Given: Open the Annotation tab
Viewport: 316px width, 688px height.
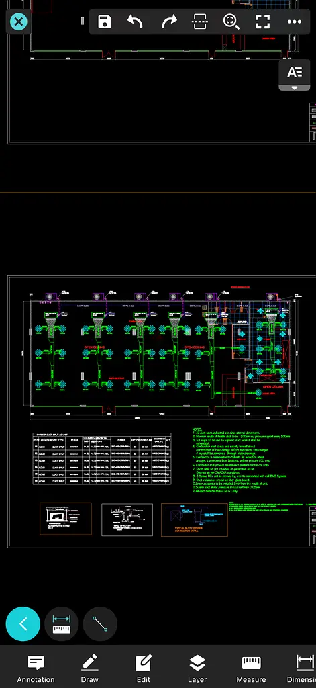Looking at the screenshot, I should (36, 669).
